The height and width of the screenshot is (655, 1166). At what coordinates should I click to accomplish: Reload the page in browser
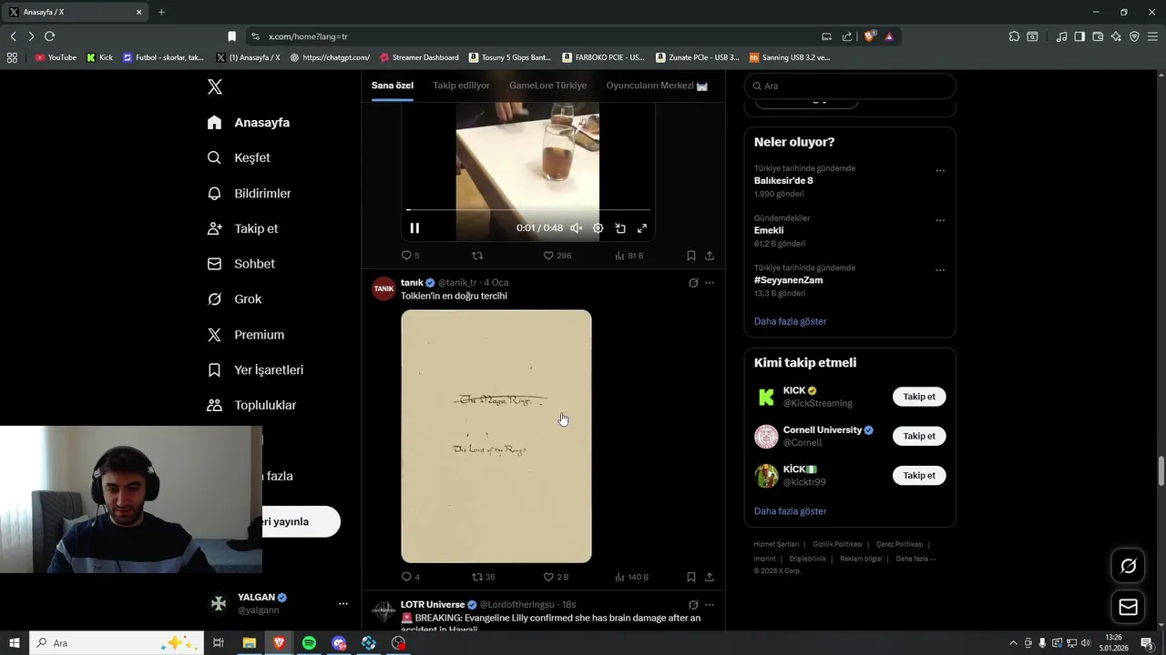tap(50, 36)
